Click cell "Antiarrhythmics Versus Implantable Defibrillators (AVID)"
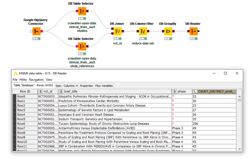The image size is (249, 160). coord(115,128)
